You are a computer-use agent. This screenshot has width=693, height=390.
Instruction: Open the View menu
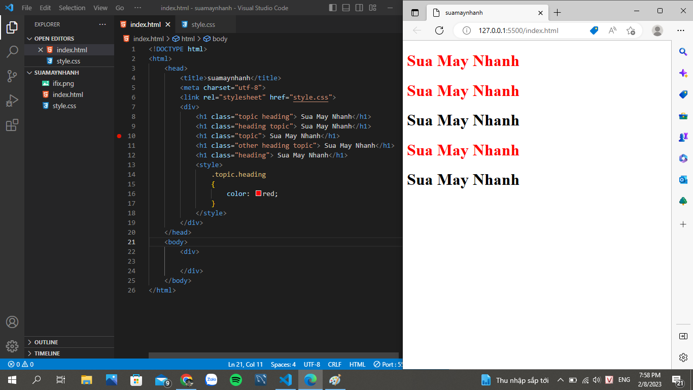100,8
